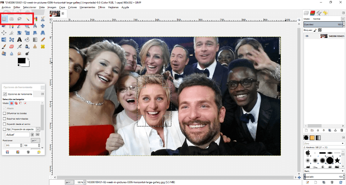The height and width of the screenshot is (185, 346).
Task: Choose Add to selection mode button
Action: click(16, 103)
